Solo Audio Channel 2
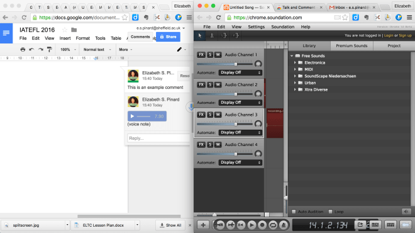The width and height of the screenshot is (415, 233). pyautogui.click(x=210, y=84)
